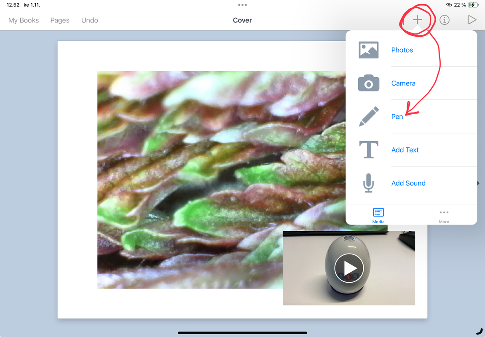Tap the Cover page title

pos(242,20)
